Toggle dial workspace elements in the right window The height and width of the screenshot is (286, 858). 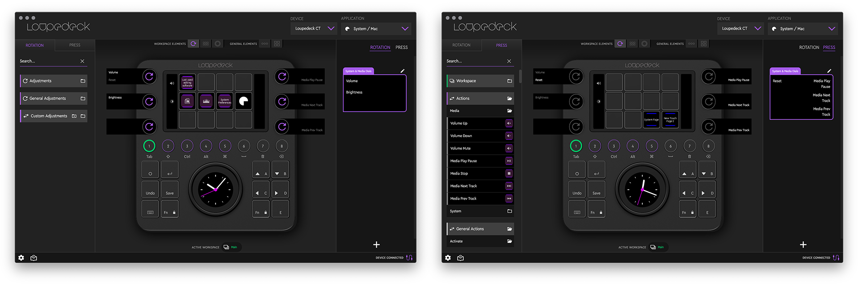click(x=620, y=43)
